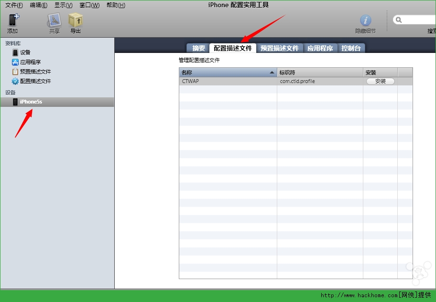
Task: Click 安装 button for CTWAP profile
Action: [381, 81]
